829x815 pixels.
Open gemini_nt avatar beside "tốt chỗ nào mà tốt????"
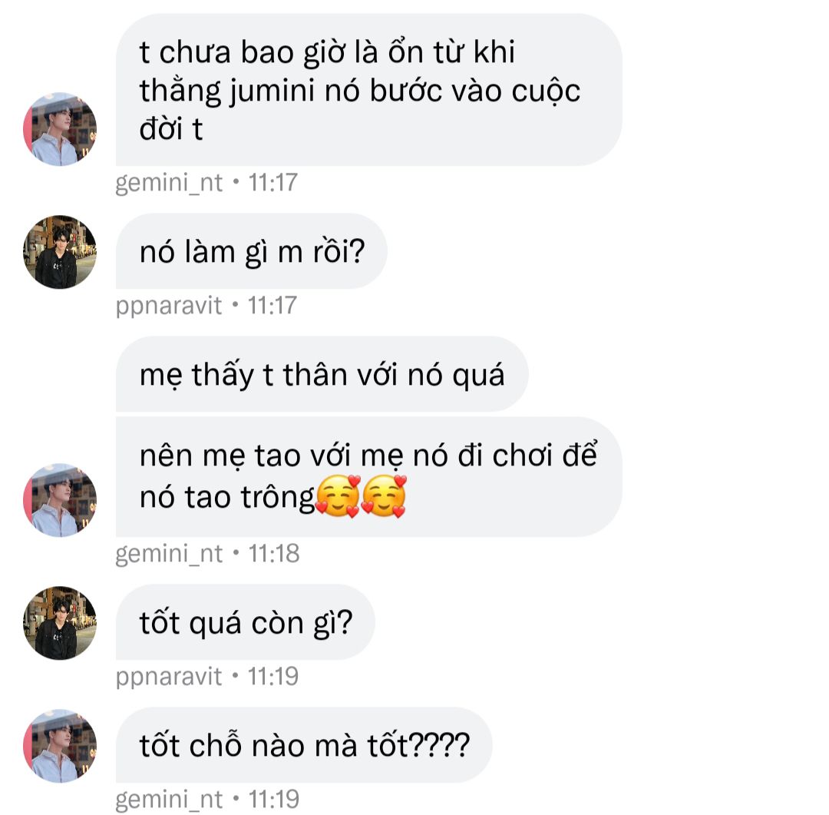click(x=60, y=746)
